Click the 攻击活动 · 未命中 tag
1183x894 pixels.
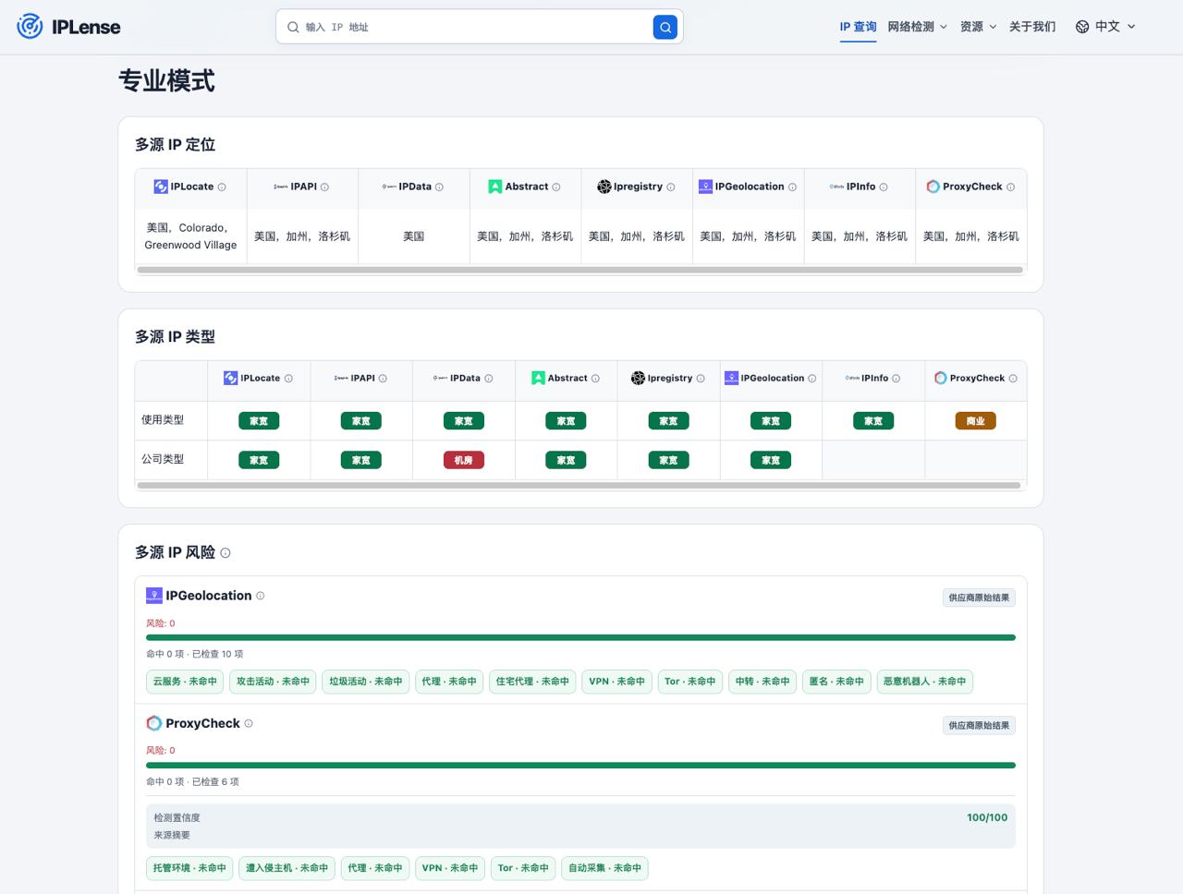point(273,682)
